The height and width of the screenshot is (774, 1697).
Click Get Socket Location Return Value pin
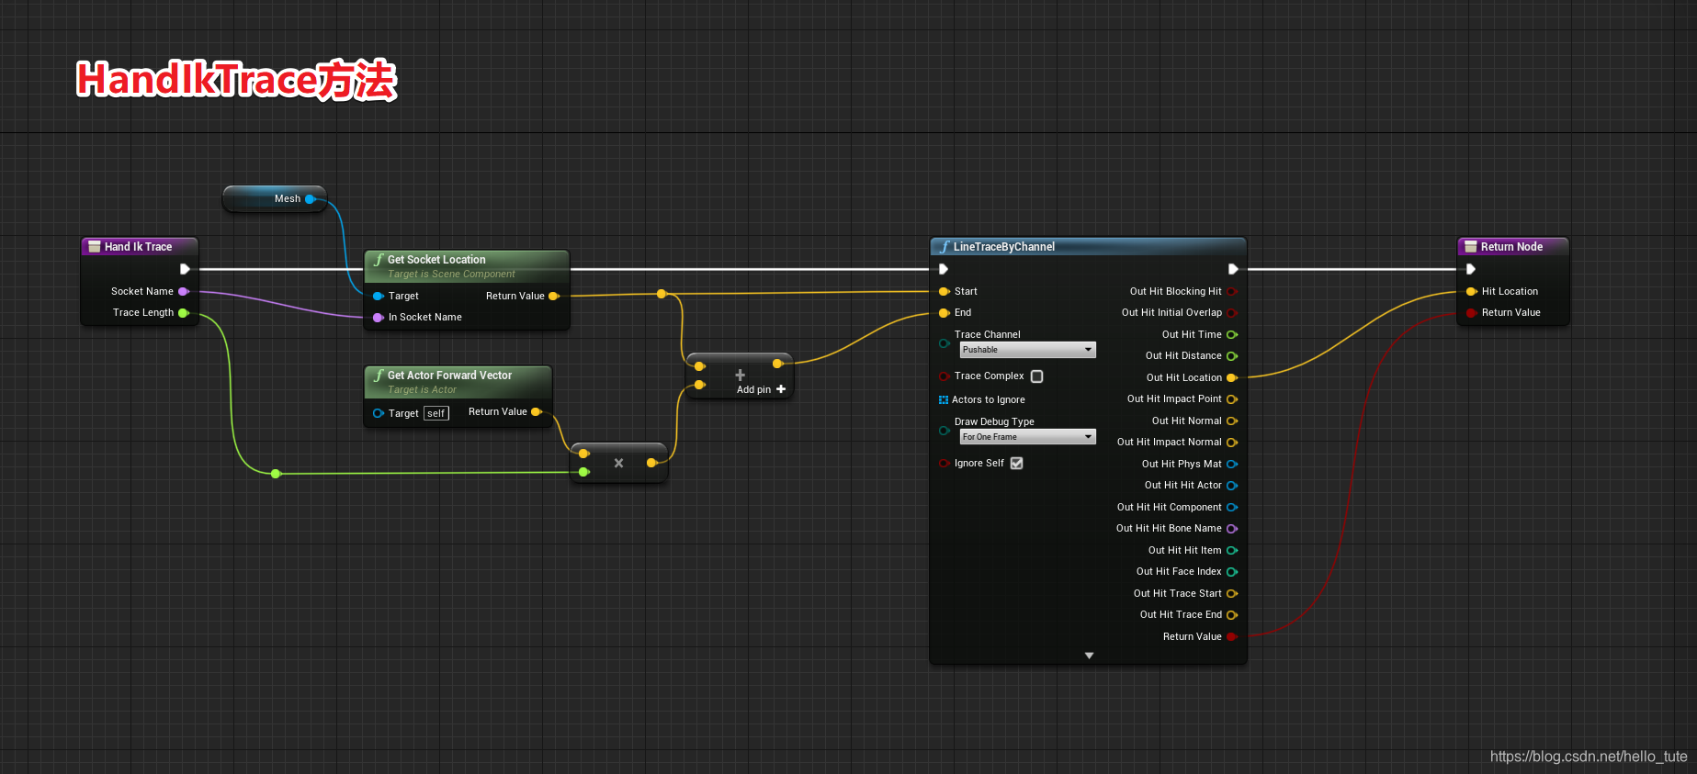click(553, 296)
